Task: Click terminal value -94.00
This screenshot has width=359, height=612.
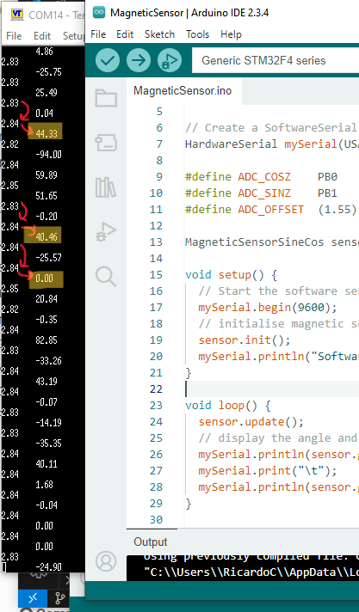Action: pos(48,155)
